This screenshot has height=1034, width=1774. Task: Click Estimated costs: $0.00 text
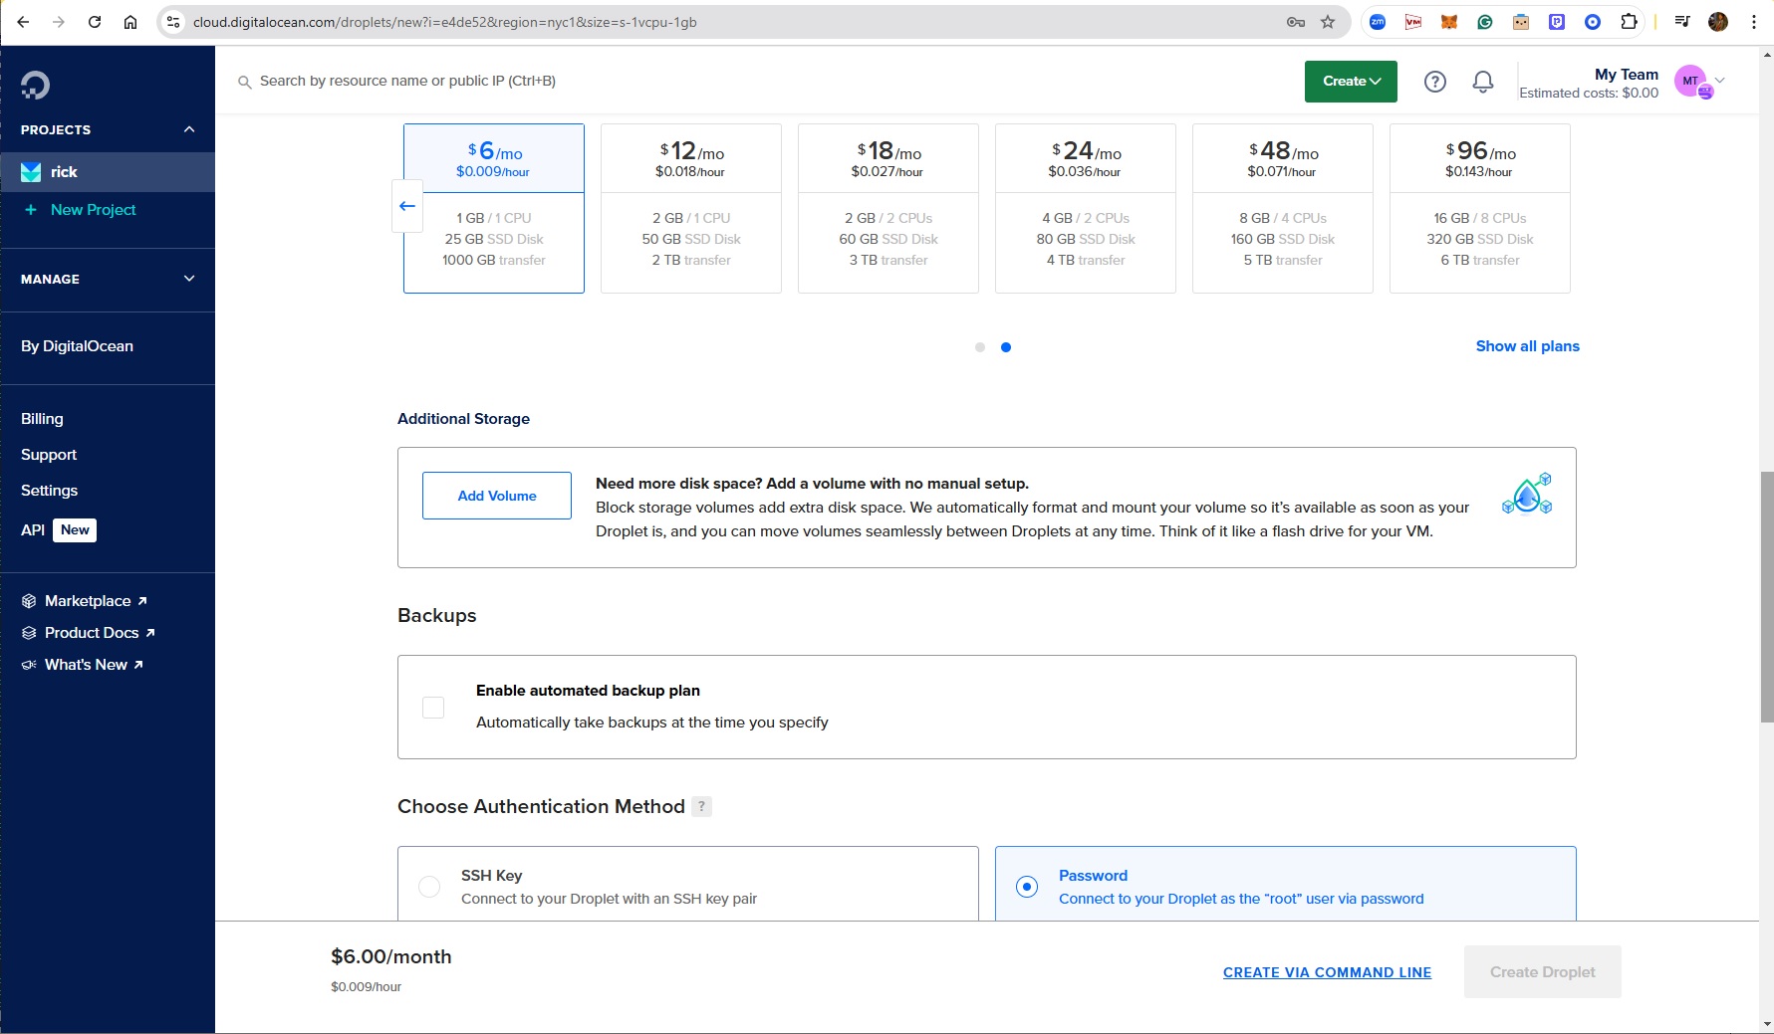coord(1589,94)
